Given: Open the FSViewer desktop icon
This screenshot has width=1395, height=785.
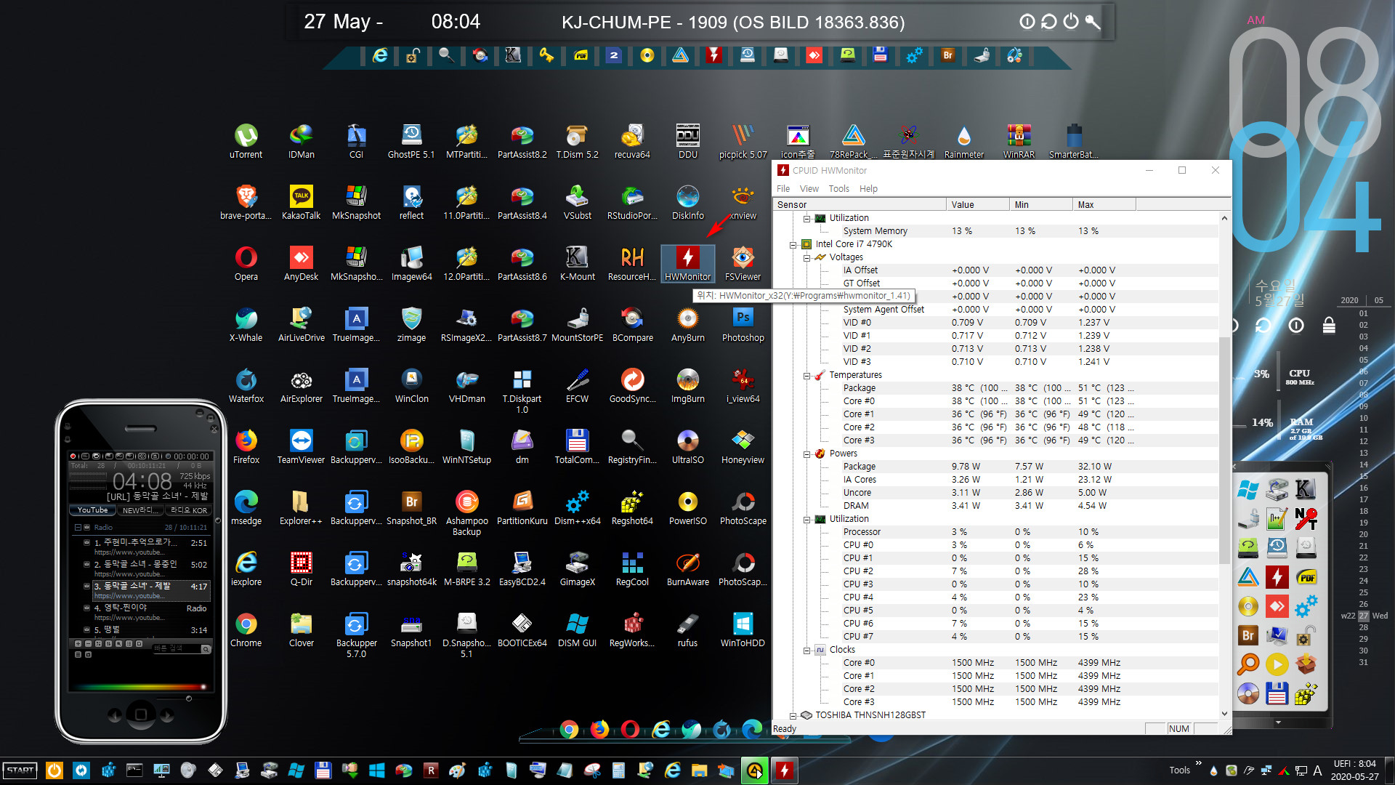Looking at the screenshot, I should point(743,263).
